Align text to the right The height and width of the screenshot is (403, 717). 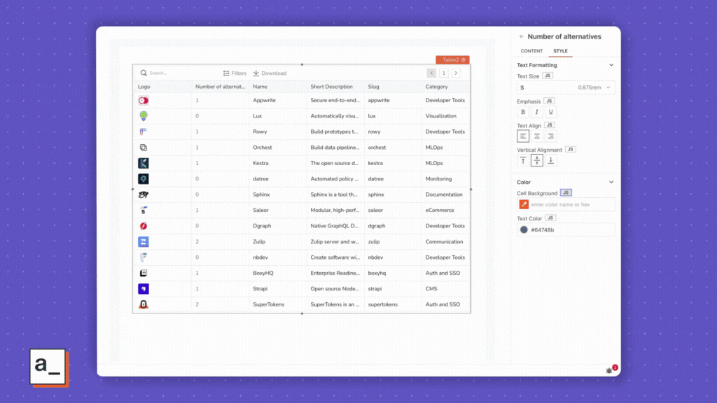coord(551,136)
